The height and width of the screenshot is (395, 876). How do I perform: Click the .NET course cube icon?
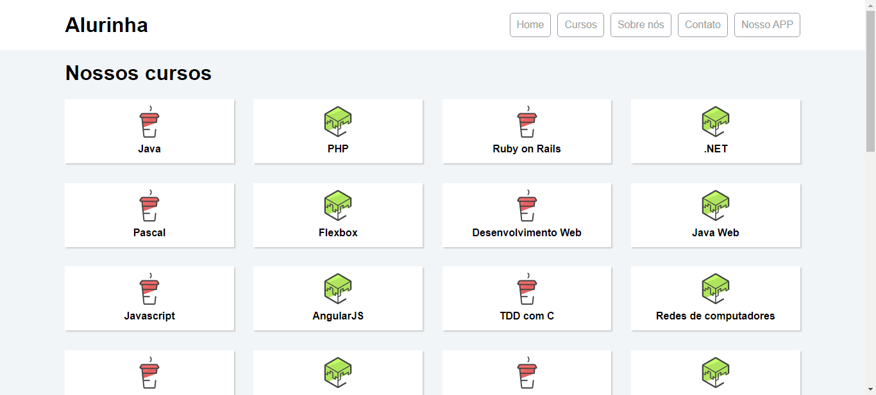(716, 122)
